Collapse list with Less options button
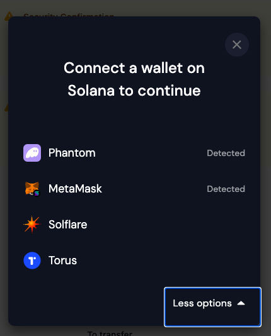271x336 pixels. coord(212,307)
